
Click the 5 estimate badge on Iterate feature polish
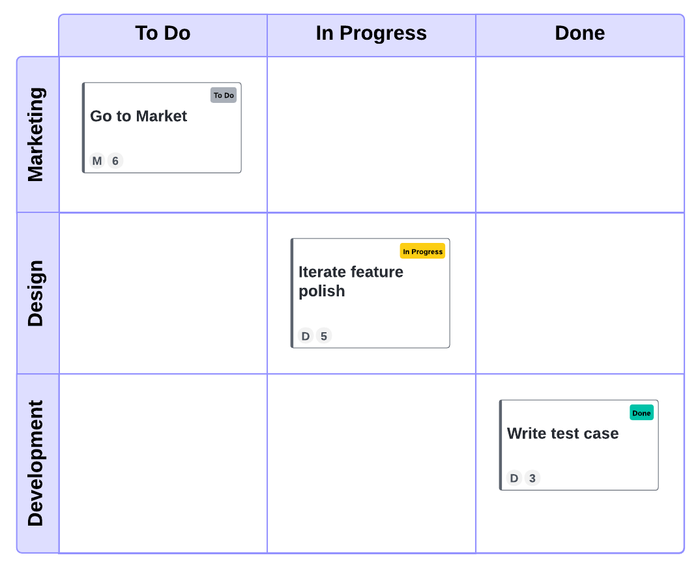(324, 336)
